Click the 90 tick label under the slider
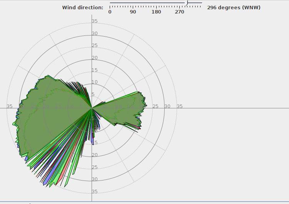The height and width of the screenshot is (204, 289). coord(133,12)
